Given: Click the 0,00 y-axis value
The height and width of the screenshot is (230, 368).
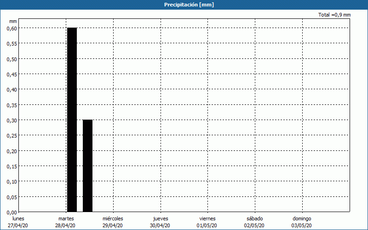Looking at the screenshot, I should click(x=12, y=213).
